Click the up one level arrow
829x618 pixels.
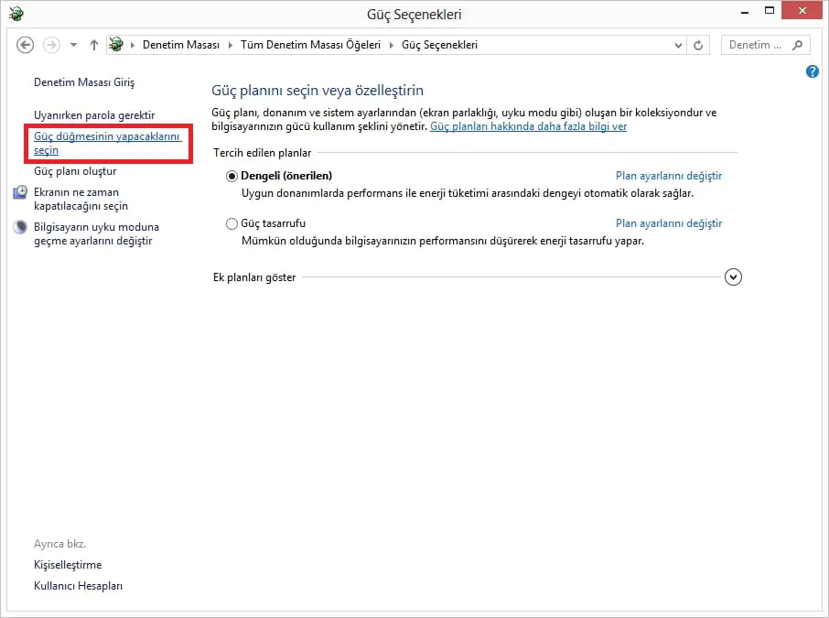click(93, 44)
